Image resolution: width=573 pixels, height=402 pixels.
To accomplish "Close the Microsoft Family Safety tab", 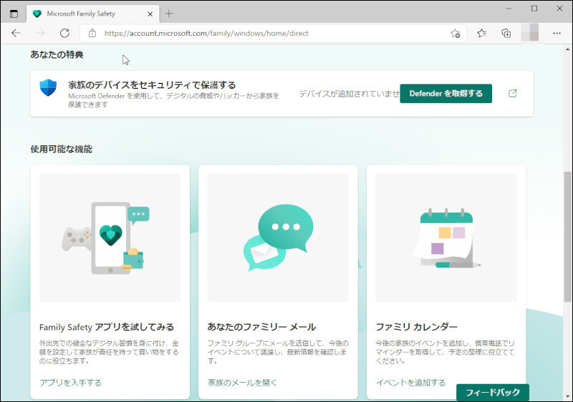I will (x=150, y=14).
